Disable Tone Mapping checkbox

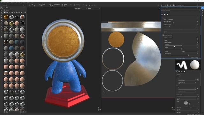pos(198,42)
